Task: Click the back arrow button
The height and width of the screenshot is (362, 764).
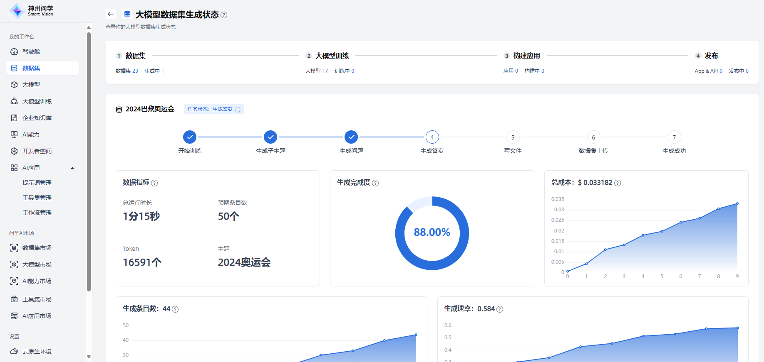Action: (x=111, y=14)
